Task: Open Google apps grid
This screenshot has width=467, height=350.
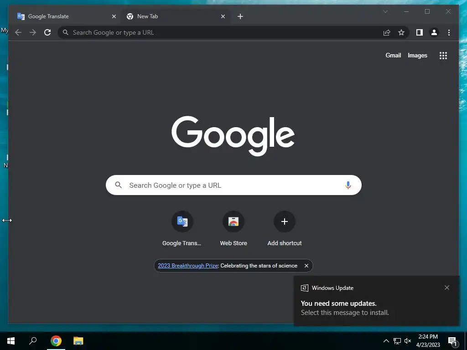Action: point(443,55)
